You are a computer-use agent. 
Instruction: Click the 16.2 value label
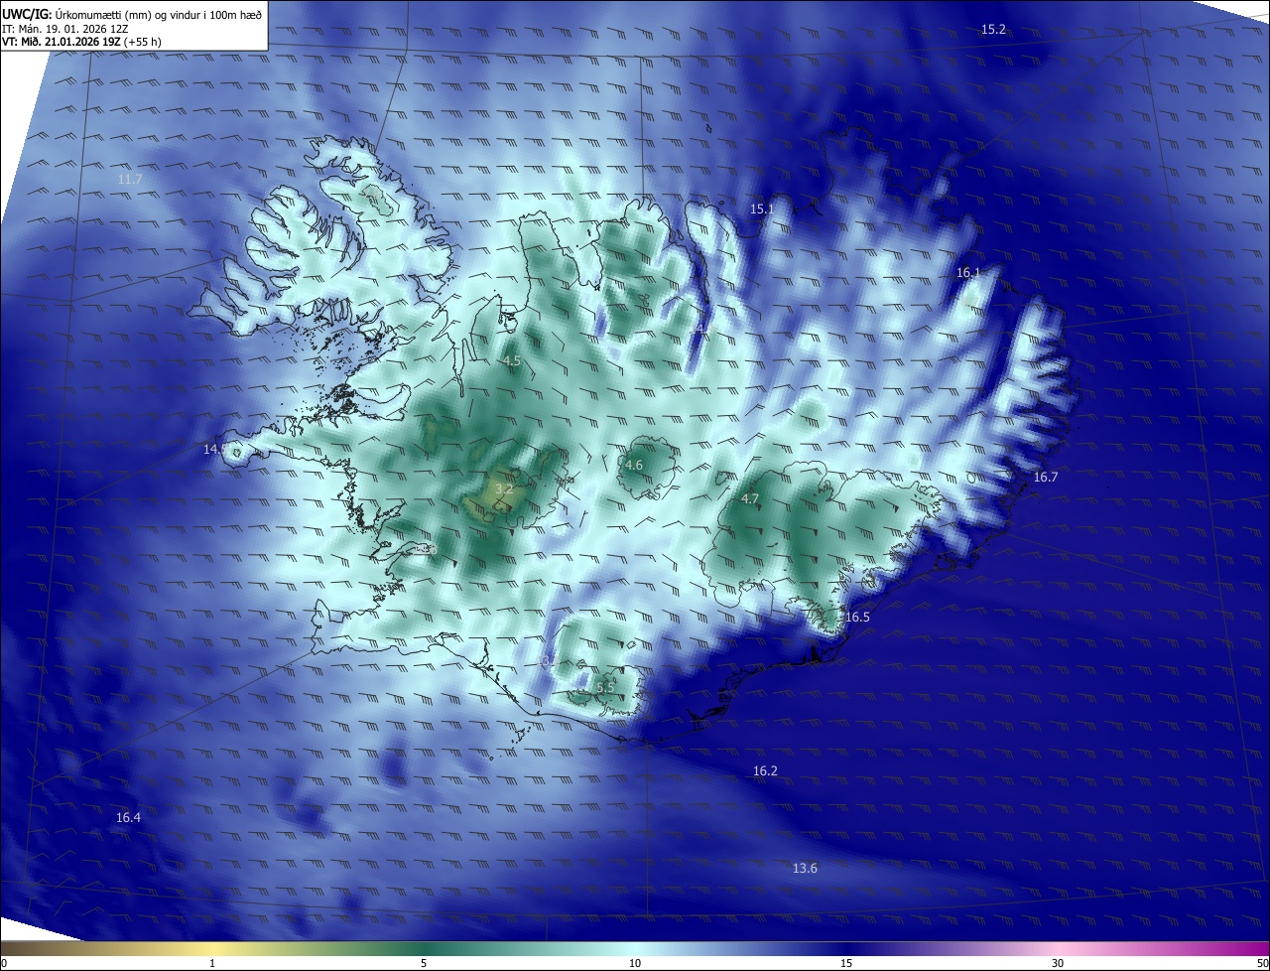(x=765, y=771)
